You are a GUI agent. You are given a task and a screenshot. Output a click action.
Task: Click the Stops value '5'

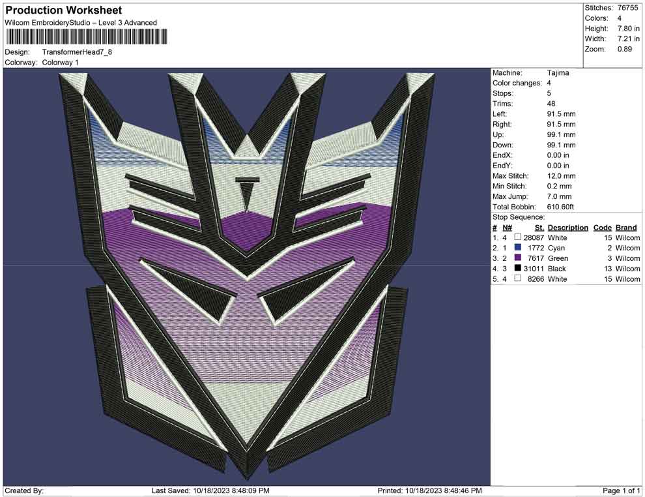pos(549,93)
